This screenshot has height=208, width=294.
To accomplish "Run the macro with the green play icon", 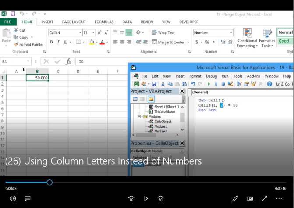I will click(x=209, y=84).
